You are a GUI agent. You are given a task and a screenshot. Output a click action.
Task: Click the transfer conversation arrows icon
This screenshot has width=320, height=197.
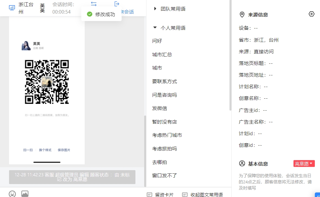(94, 4)
